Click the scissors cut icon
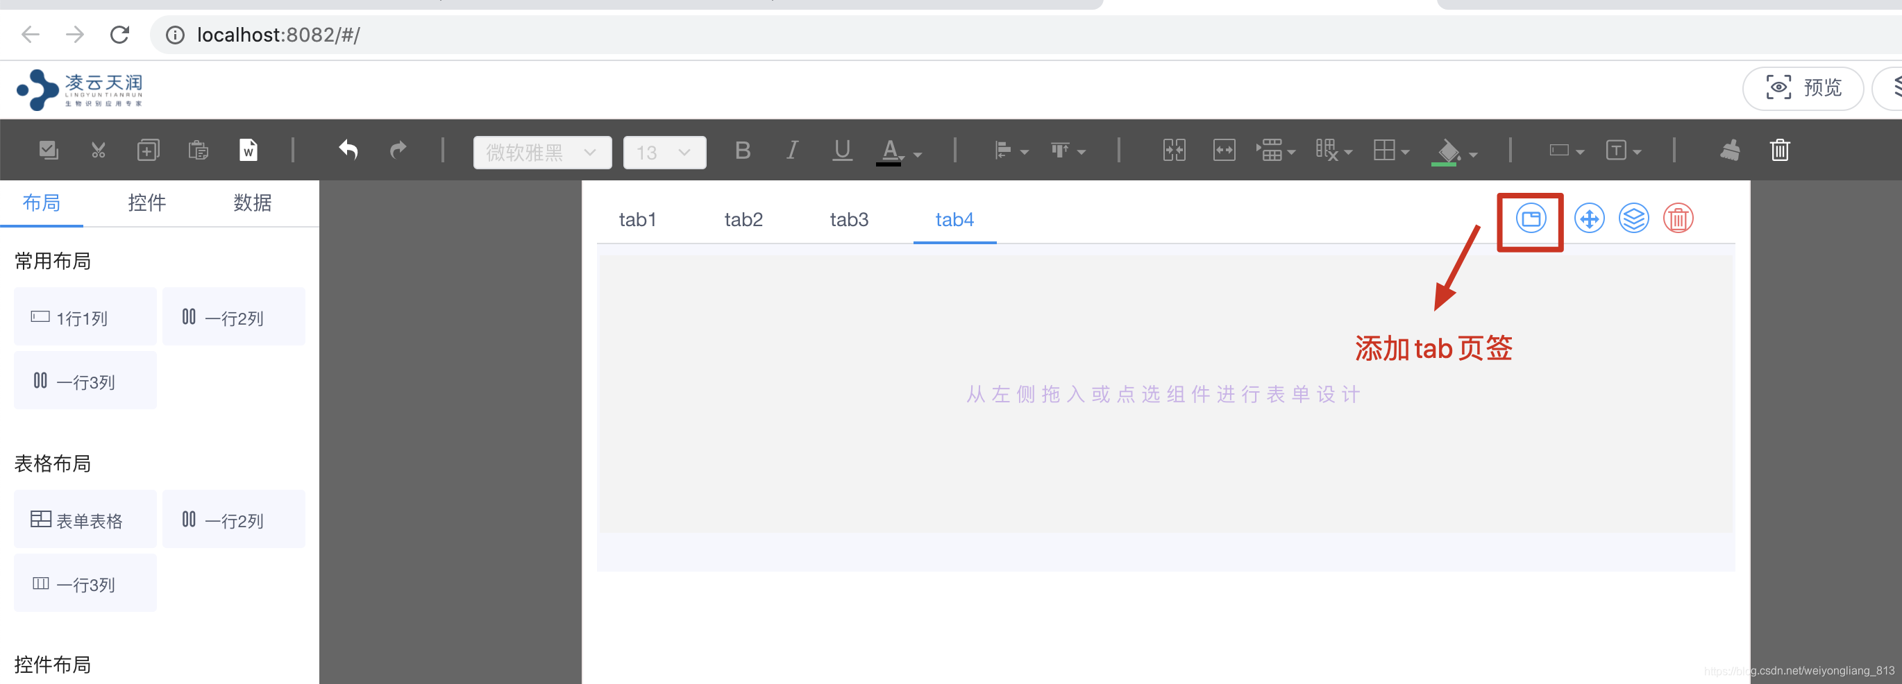 (x=98, y=151)
